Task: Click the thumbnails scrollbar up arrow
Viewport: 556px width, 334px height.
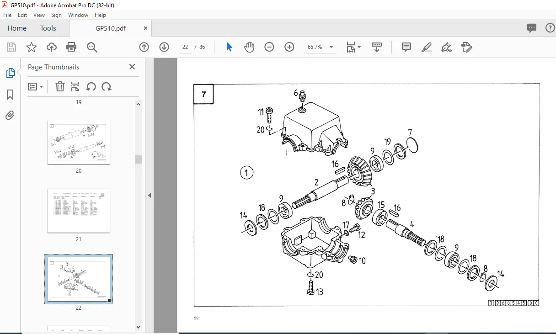Action: [138, 104]
